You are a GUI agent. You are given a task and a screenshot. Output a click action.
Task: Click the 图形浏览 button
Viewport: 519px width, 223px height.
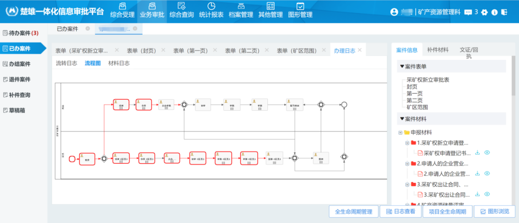(494, 212)
